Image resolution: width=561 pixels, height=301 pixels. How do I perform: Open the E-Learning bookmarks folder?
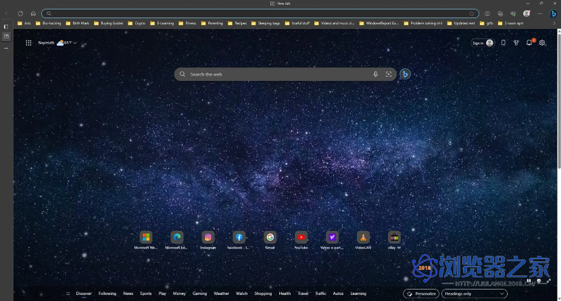[162, 23]
